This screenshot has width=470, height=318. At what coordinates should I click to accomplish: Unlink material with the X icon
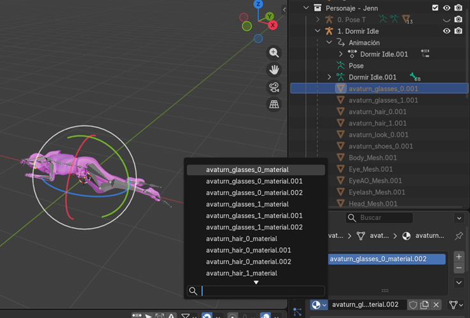pyautogui.click(x=436, y=305)
